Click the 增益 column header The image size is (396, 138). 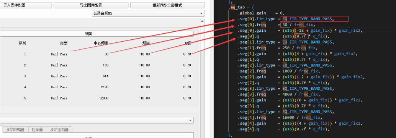coord(146,43)
